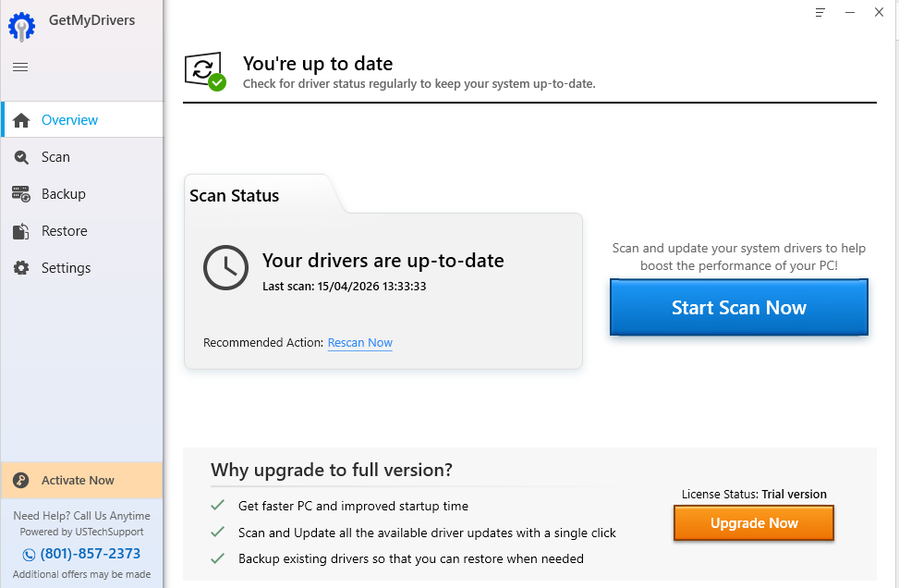Open the Settings section label
Viewport: 899px width, 588px height.
[x=67, y=268]
